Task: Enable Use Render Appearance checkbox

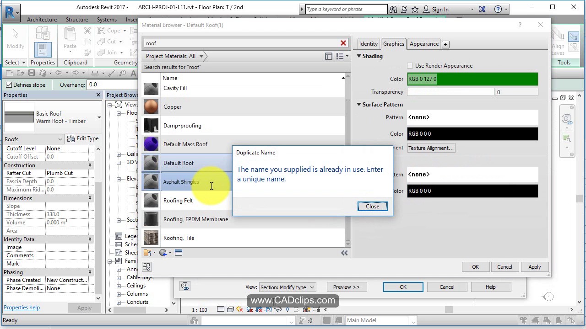Action: click(x=410, y=66)
